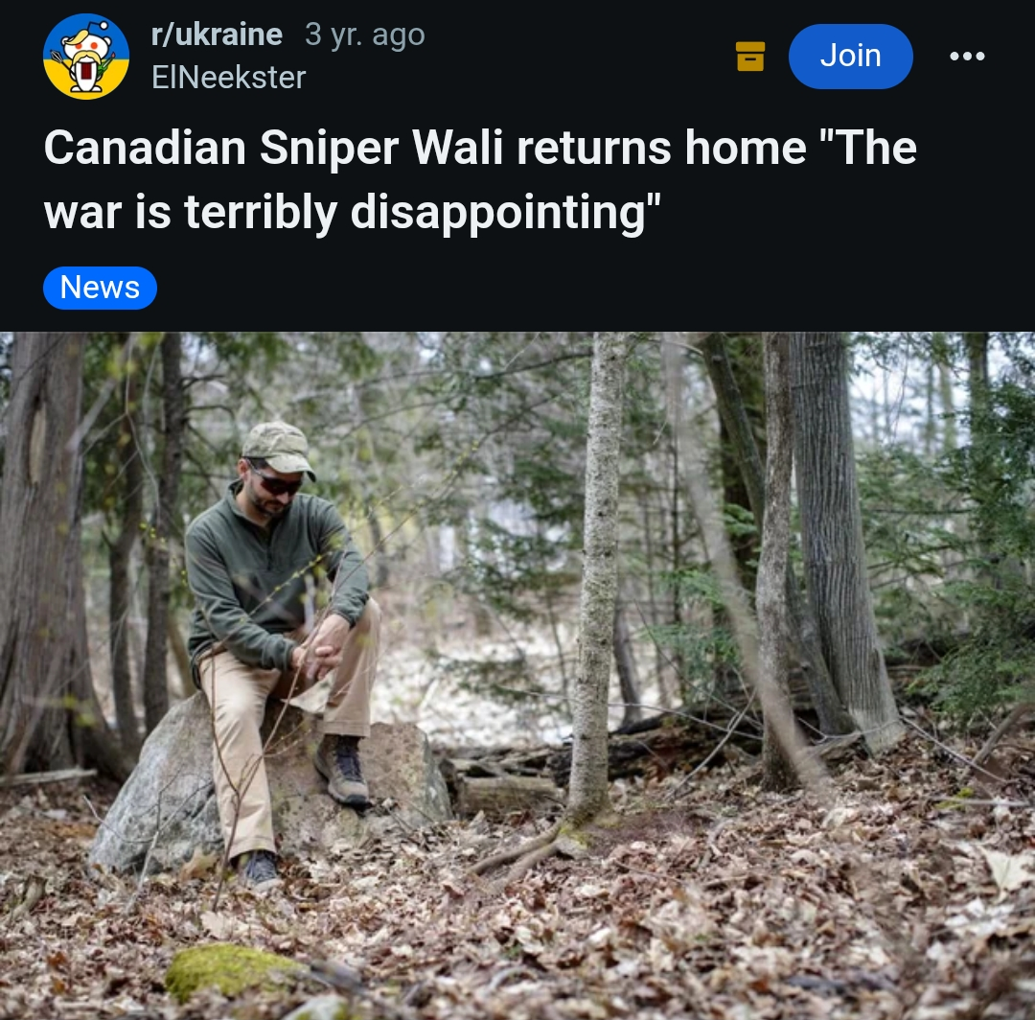Filter posts by News flair
Screen dimensions: 1035x1020
100,288
